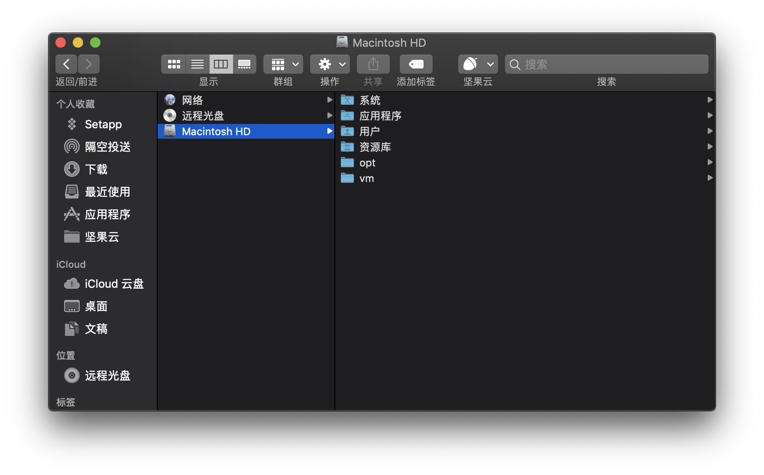Open 远程光盘 under 位置 section

pyautogui.click(x=107, y=375)
